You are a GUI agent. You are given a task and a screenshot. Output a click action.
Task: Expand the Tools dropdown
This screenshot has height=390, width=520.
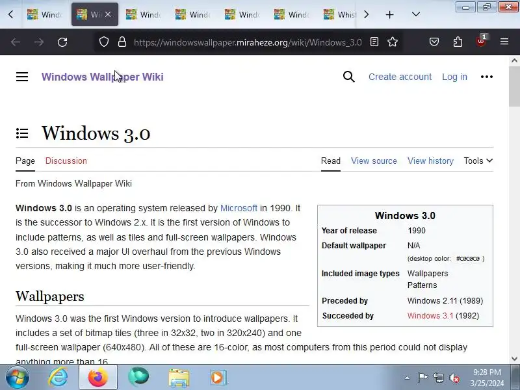[x=478, y=161]
